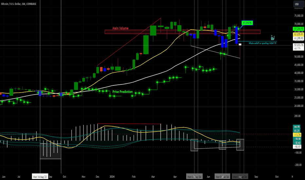Click the 61.31 indicator value label
The width and height of the screenshot is (305, 180).
[297, 131]
